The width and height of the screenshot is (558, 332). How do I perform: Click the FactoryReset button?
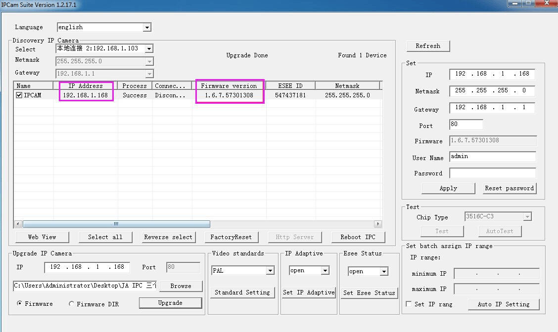[232, 237]
